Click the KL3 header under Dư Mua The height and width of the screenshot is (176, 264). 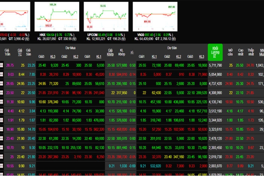53,57
